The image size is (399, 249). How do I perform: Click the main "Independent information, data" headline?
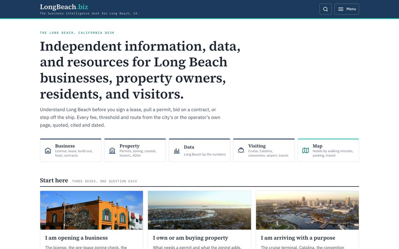point(140,70)
